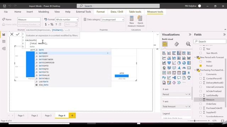Click the Redo arrow in title bar
Screen dimensions: 227x127
(15, 6)
